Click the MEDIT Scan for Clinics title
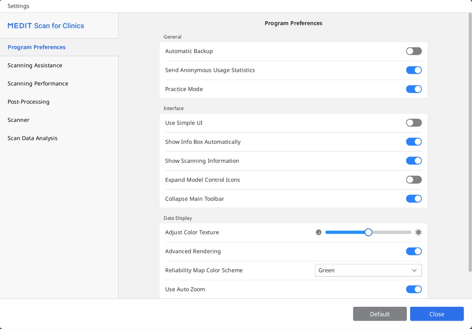 46,26
